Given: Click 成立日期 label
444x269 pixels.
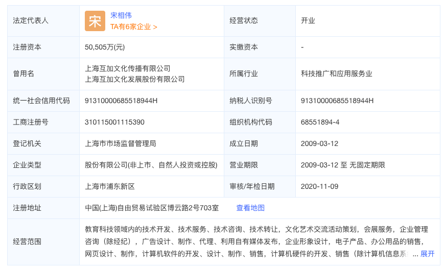Looking at the screenshot, I should point(244,144).
